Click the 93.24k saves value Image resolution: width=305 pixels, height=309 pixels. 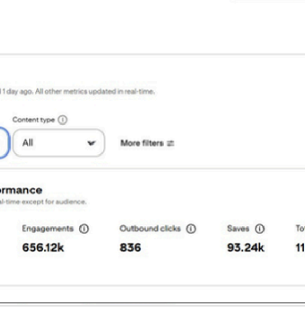246,248
